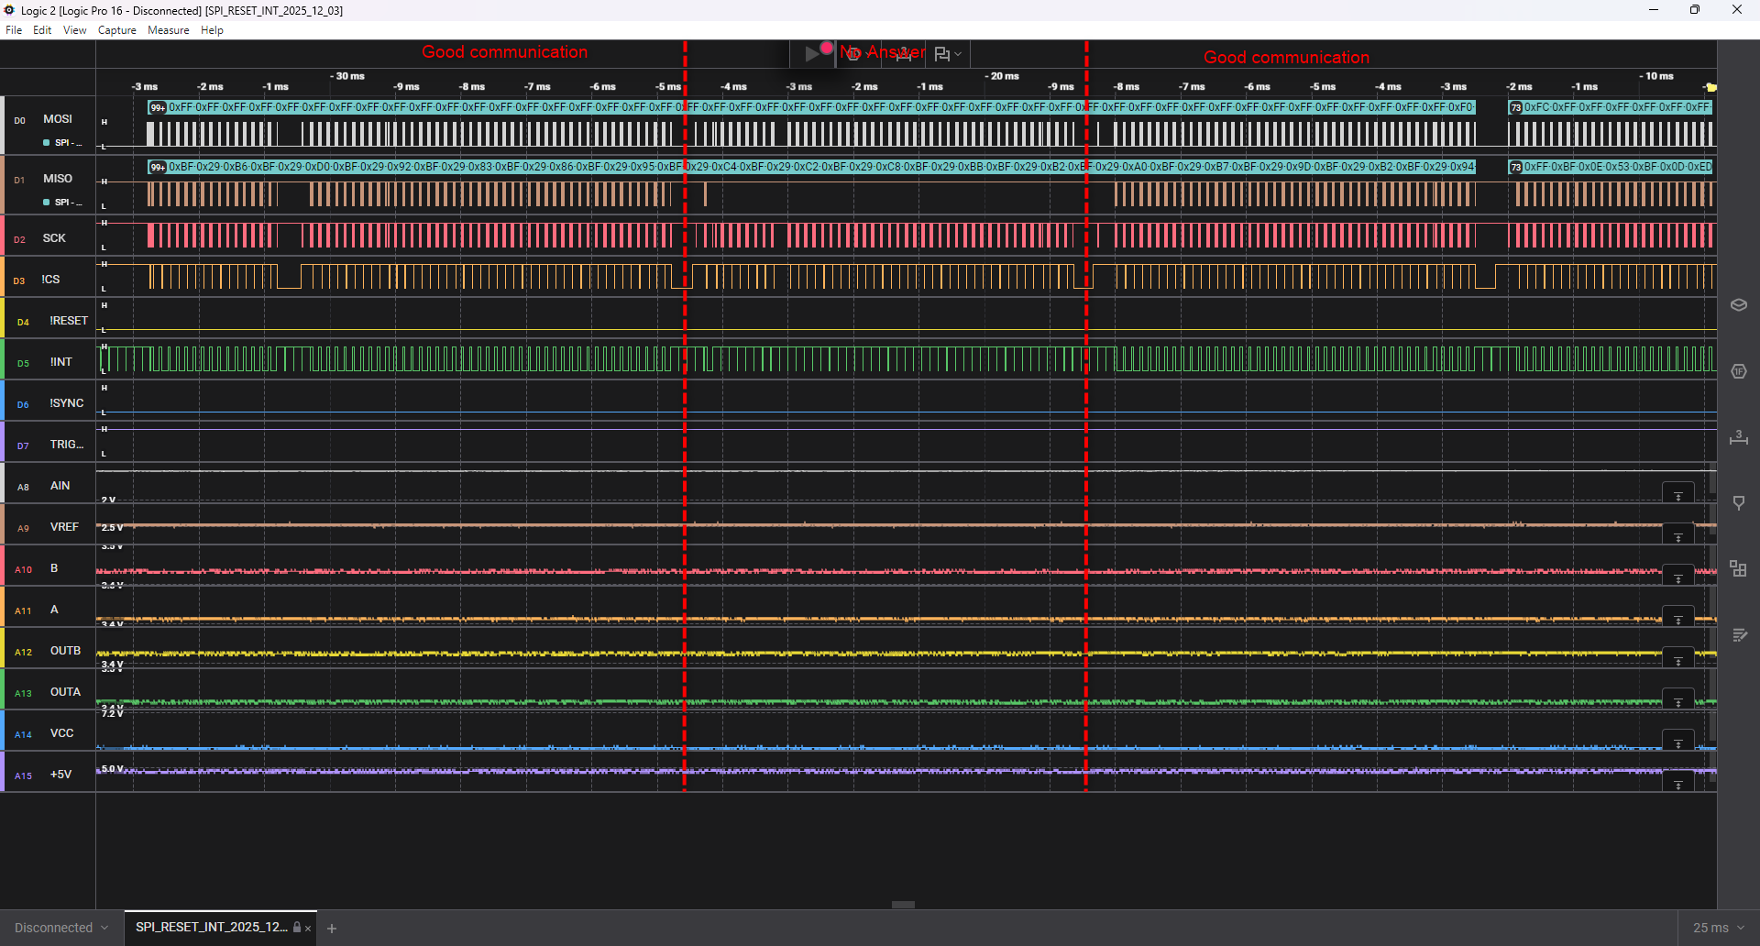1760x946 pixels.
Task: Select the SCK channel label
Action: (x=54, y=238)
